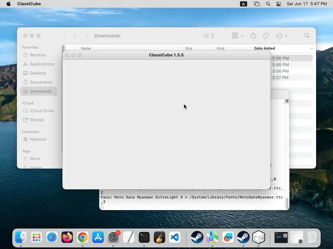Launch Safari from the dock
Image resolution: width=333 pixels, height=249 pixels.
coord(52,237)
